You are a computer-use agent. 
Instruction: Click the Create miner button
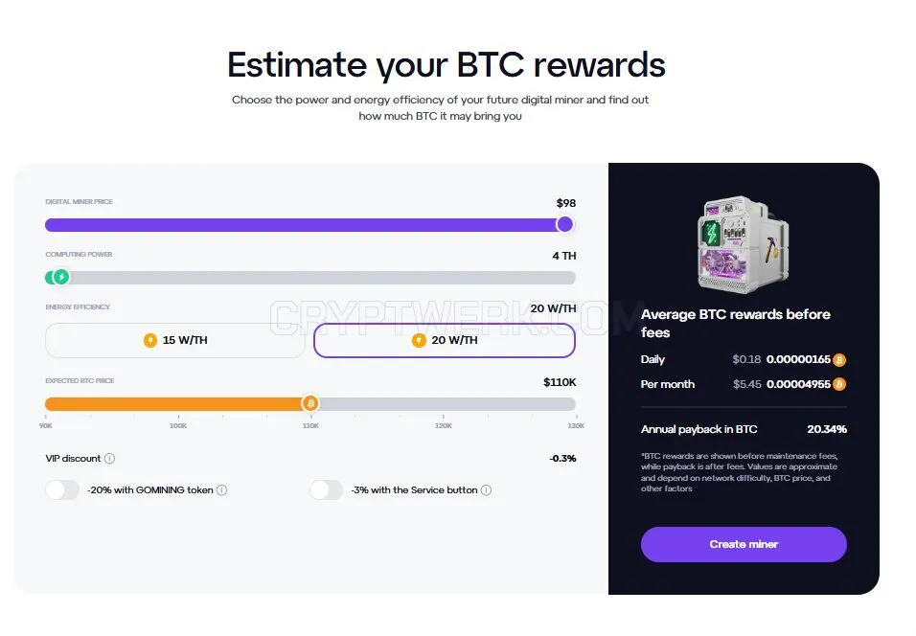point(744,544)
